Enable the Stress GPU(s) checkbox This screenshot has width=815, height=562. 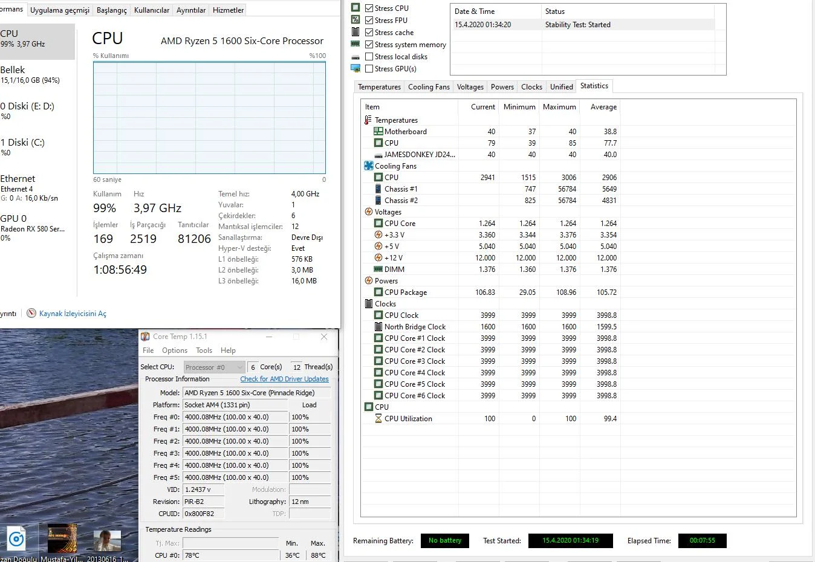[369, 69]
